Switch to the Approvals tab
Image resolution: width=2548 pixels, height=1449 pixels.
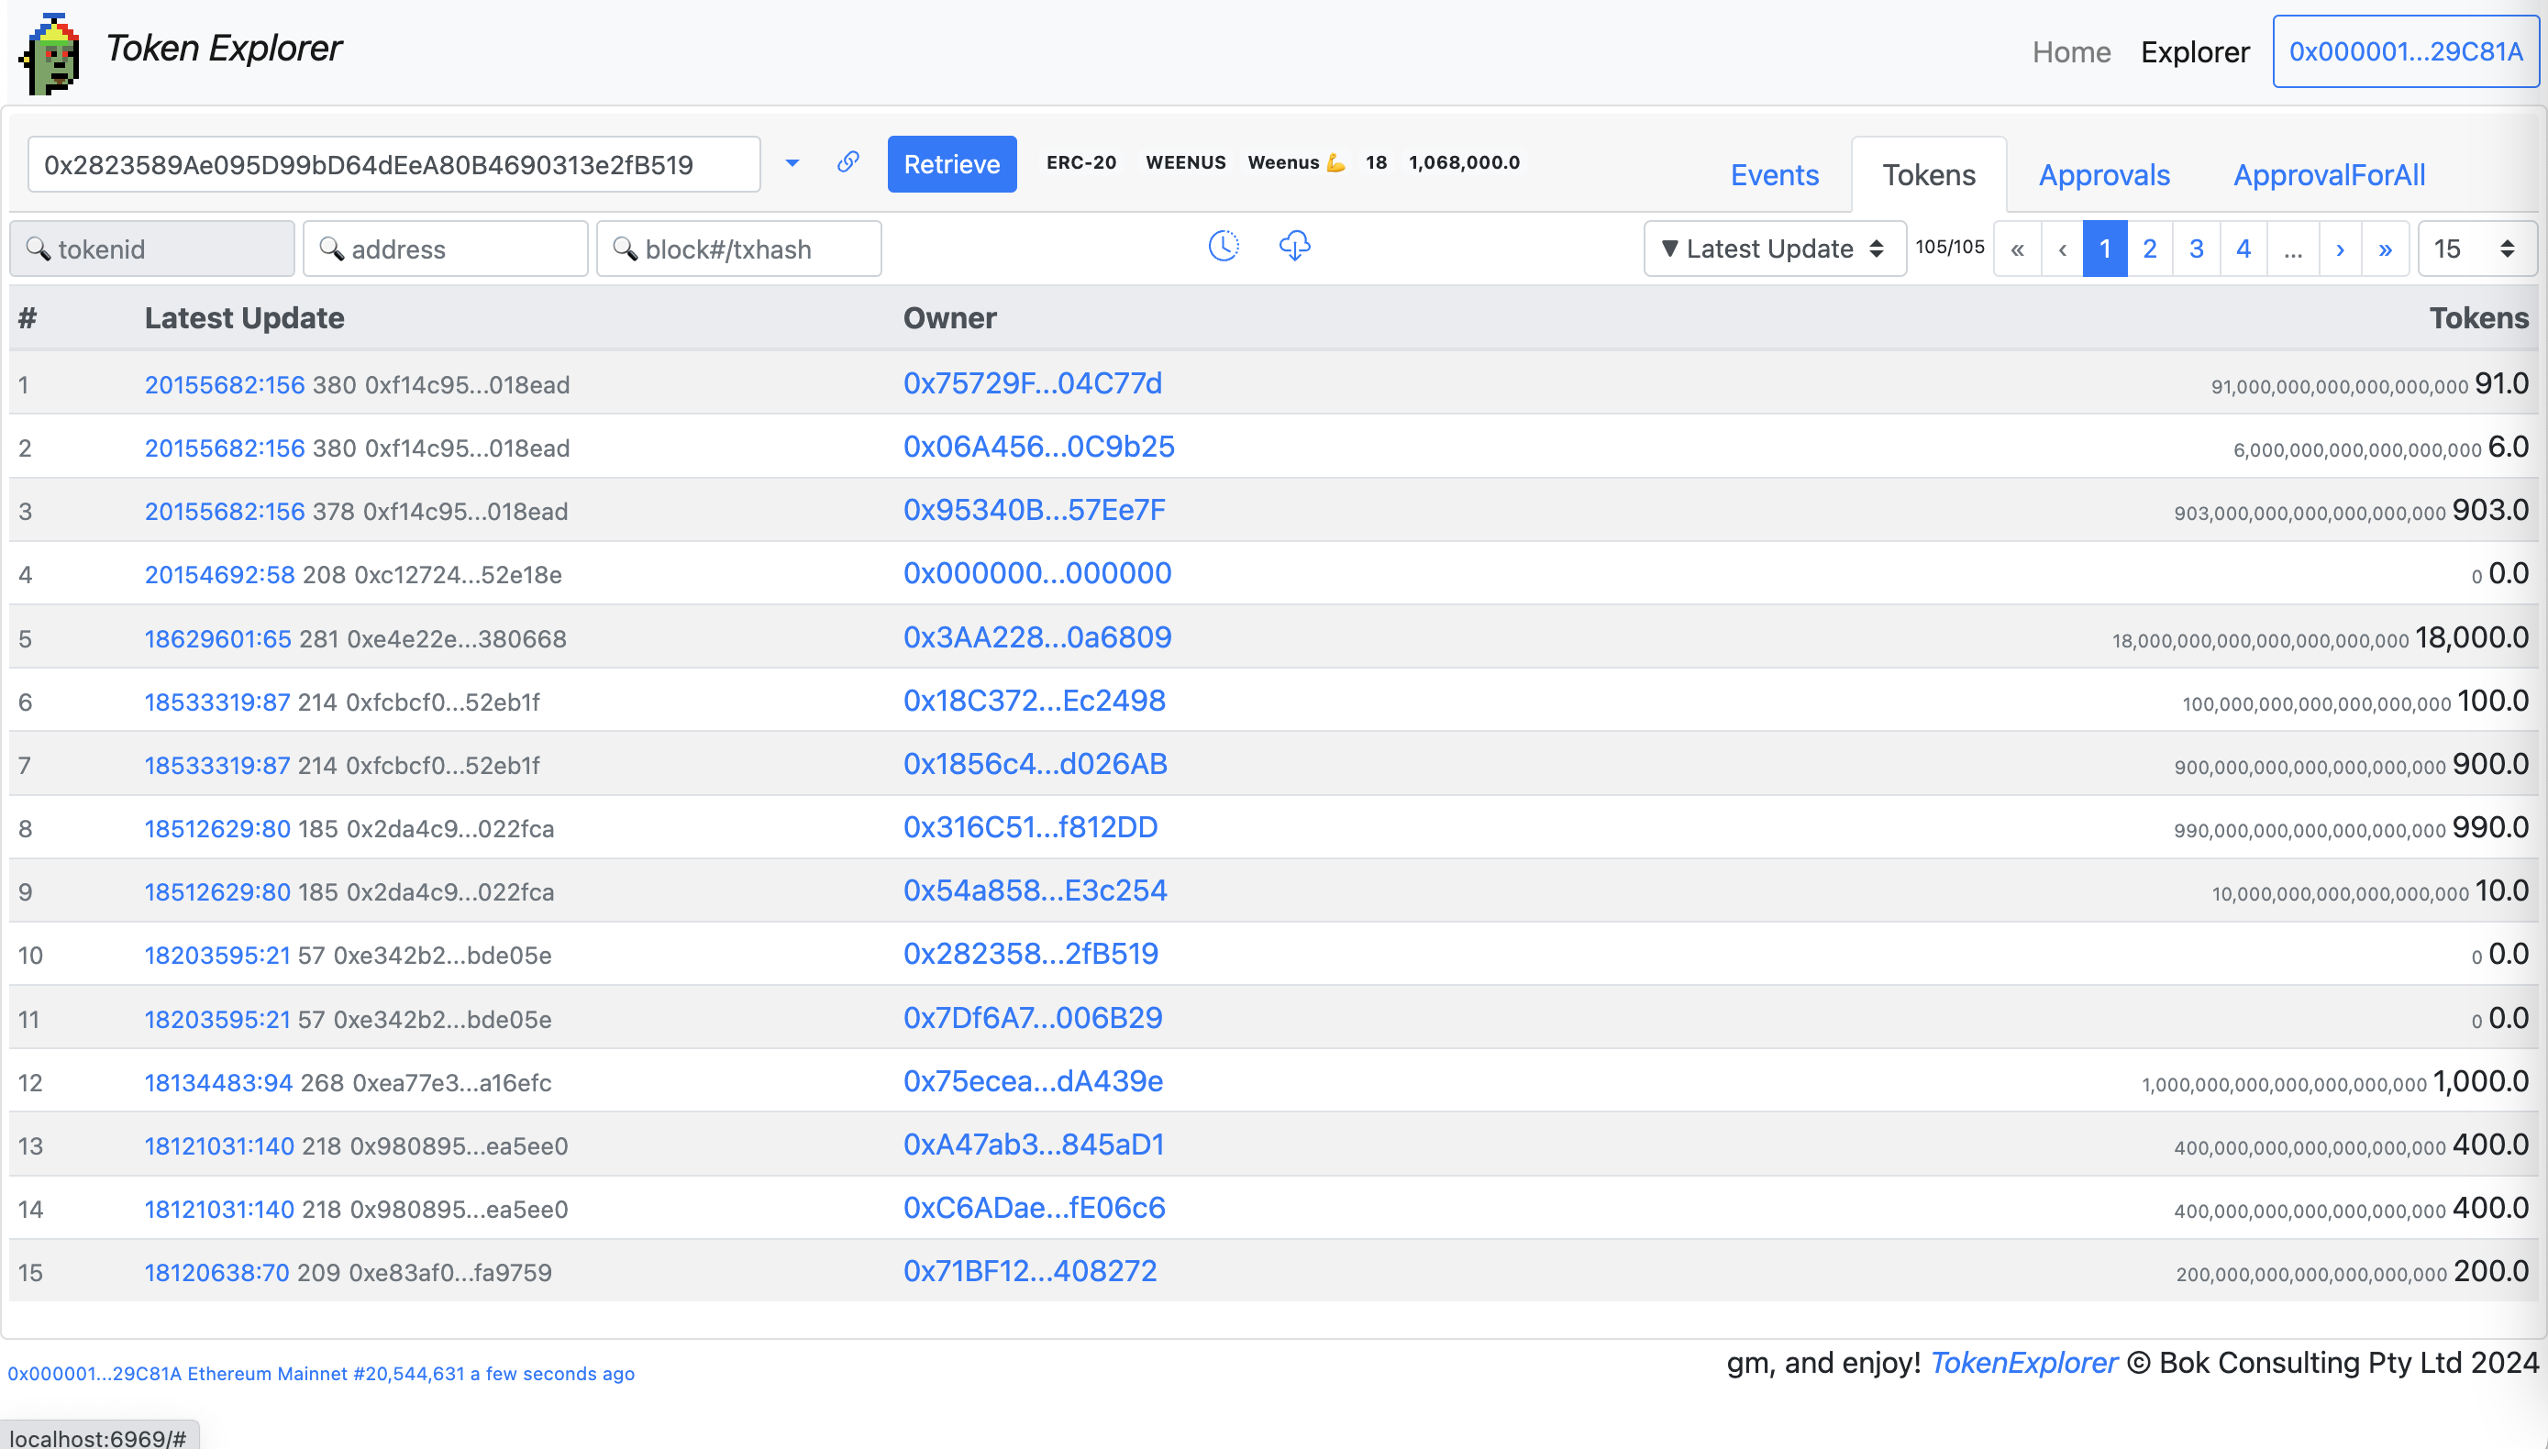(2103, 175)
